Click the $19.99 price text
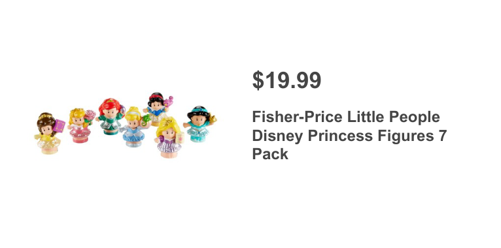The image size is (501, 248). tap(286, 81)
